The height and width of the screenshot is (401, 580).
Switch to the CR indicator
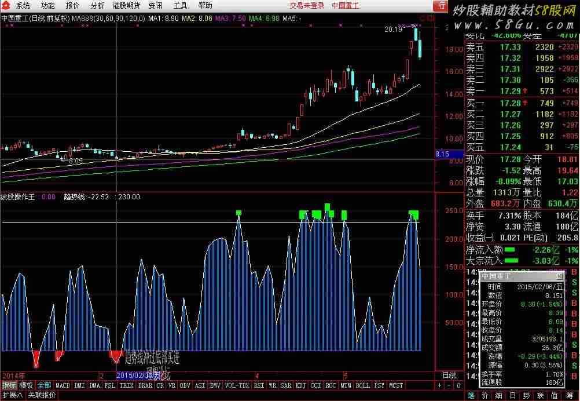coord(160,385)
